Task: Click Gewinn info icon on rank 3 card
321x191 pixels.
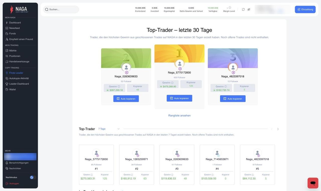Action: [226, 87]
